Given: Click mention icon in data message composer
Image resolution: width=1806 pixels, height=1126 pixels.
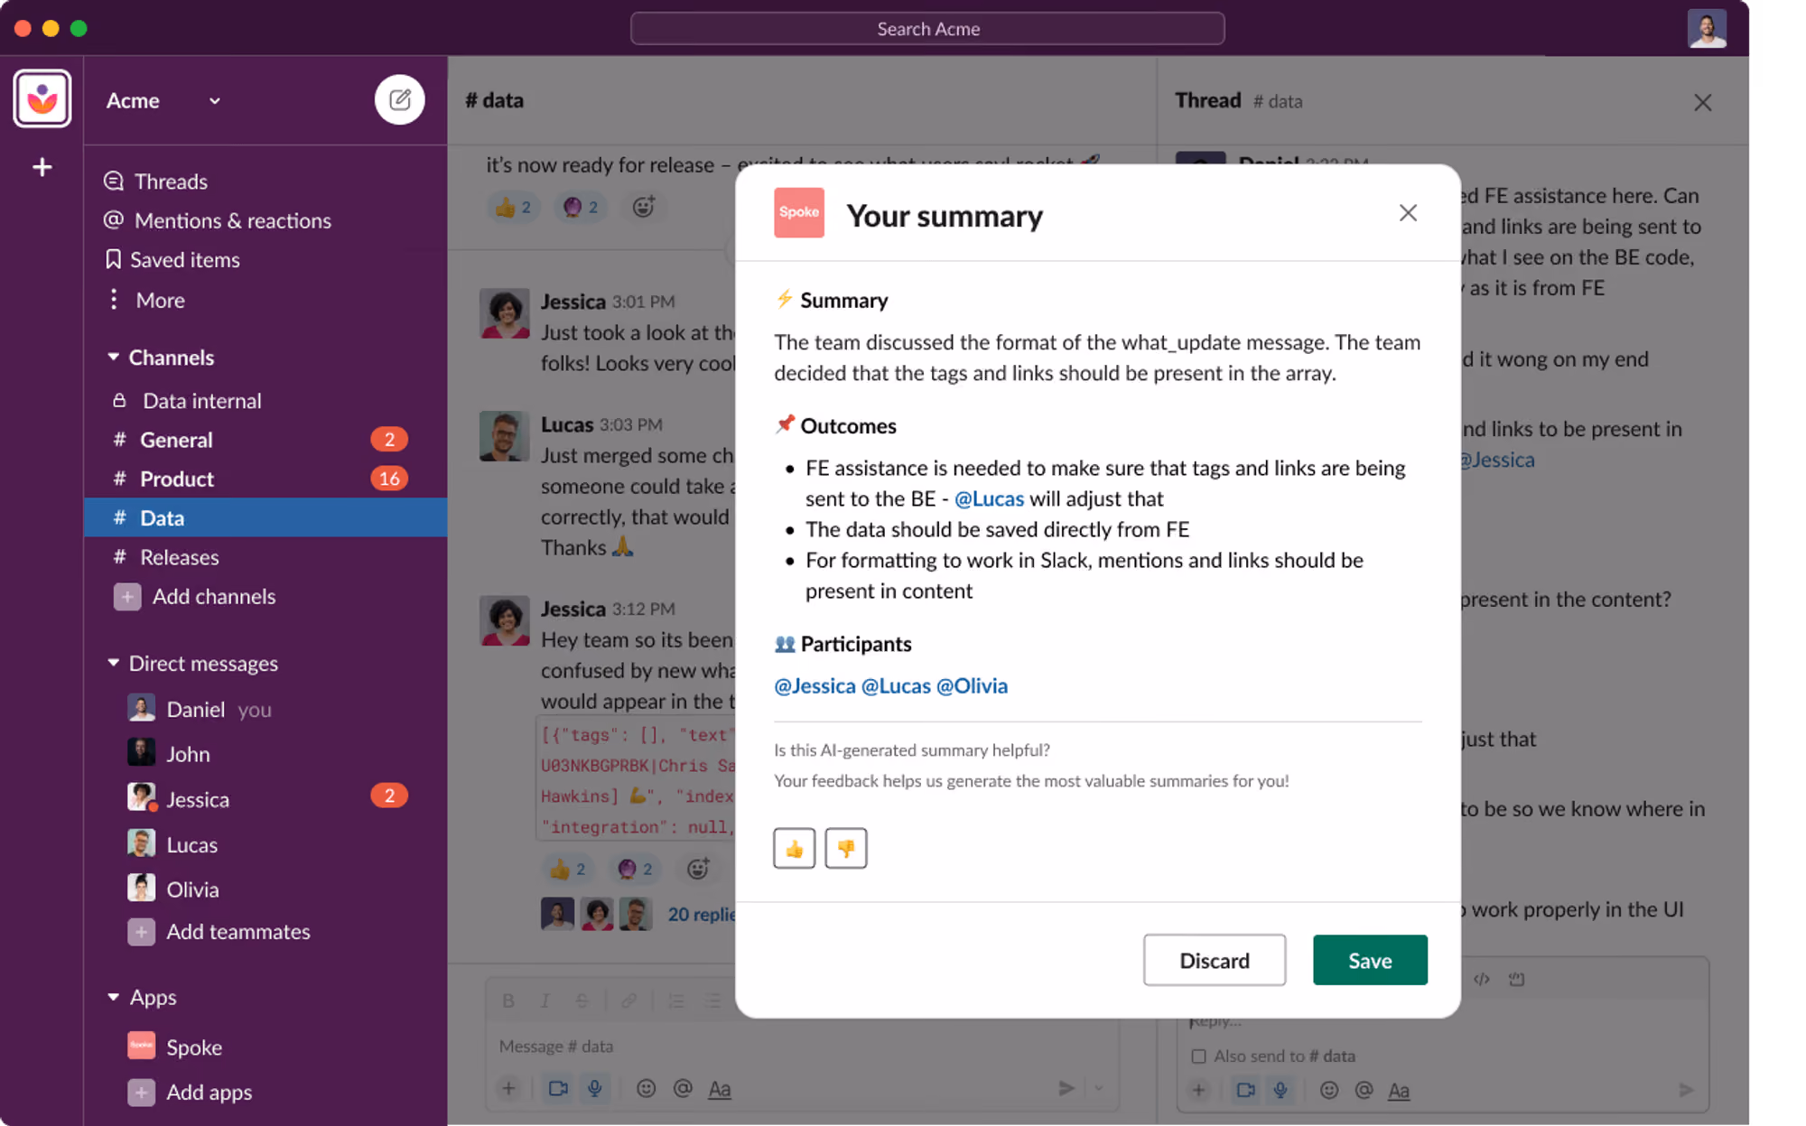Looking at the screenshot, I should click(x=683, y=1088).
